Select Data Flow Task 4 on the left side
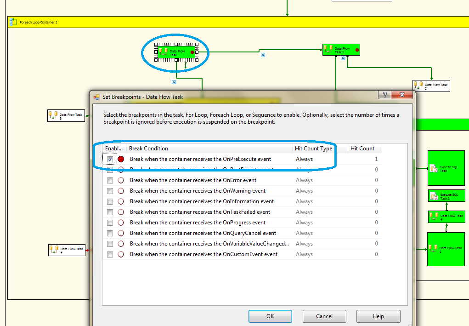 point(67,250)
